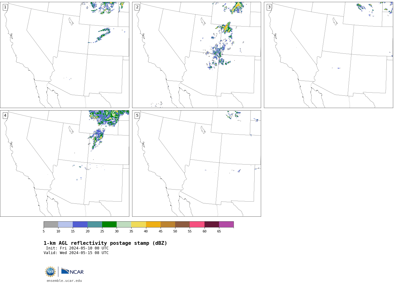Click the orange 40-45 dBZ color swatch

coord(153,224)
